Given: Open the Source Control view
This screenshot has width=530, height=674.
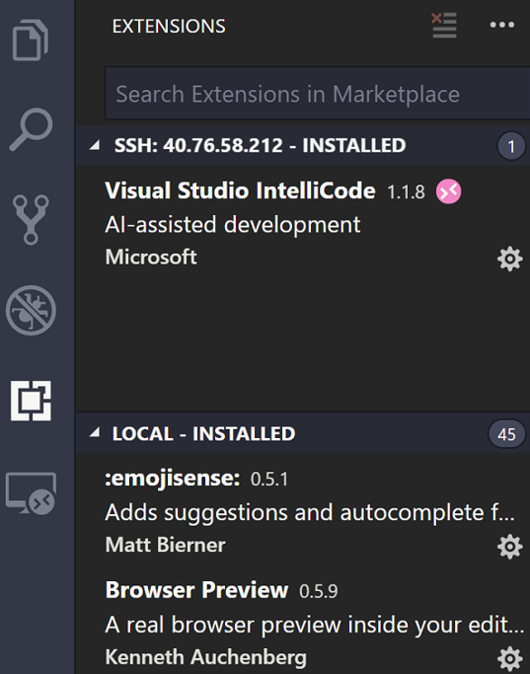Looking at the screenshot, I should tap(31, 220).
